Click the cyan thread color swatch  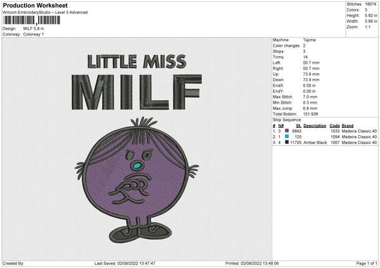click(287, 137)
